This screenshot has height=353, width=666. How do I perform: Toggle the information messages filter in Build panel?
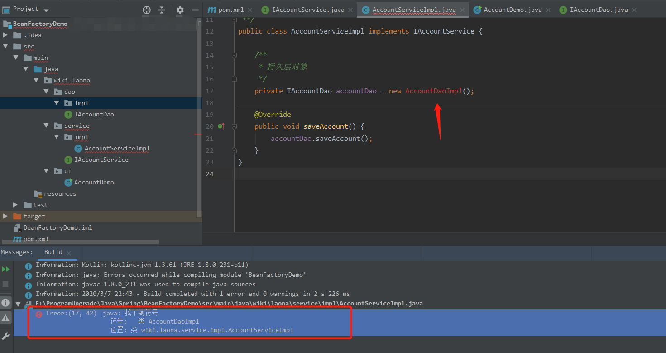click(6, 302)
